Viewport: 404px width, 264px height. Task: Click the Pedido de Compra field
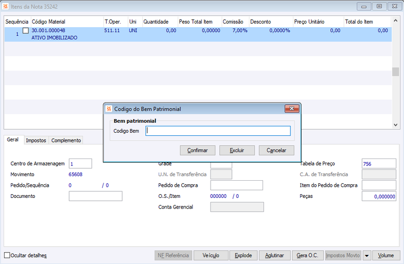coord(236,185)
